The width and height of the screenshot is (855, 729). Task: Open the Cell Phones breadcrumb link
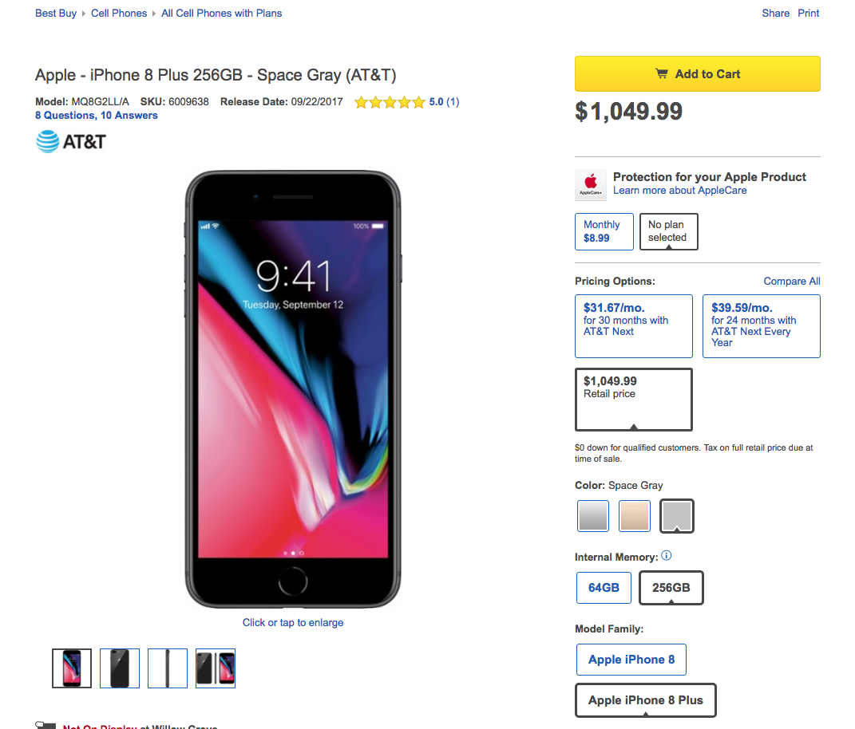click(x=119, y=13)
